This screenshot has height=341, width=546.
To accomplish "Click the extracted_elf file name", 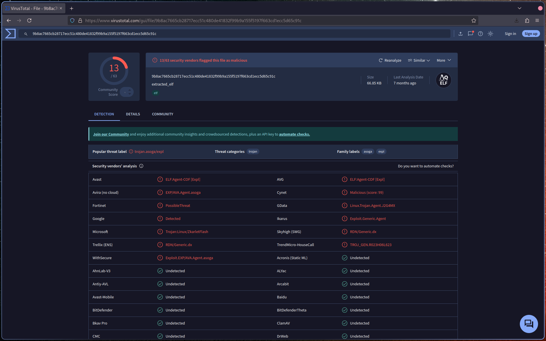I will tap(162, 84).
